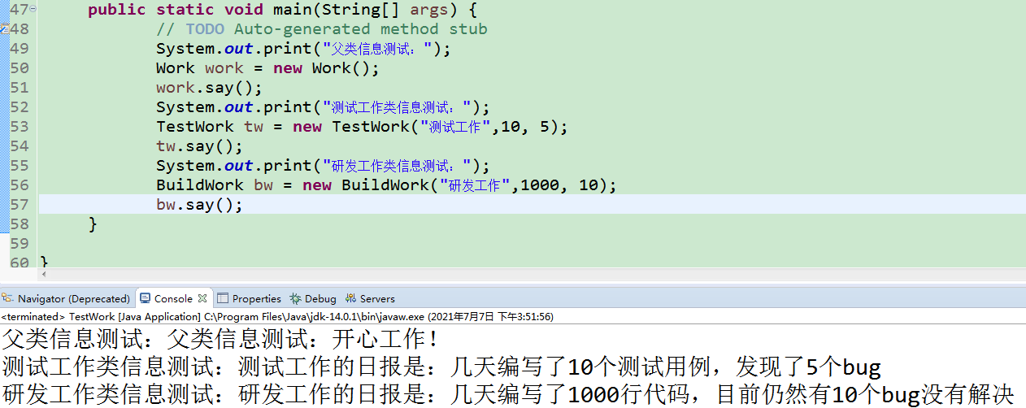Click the print statement on line 49
This screenshot has height=408, width=1026.
click(303, 49)
